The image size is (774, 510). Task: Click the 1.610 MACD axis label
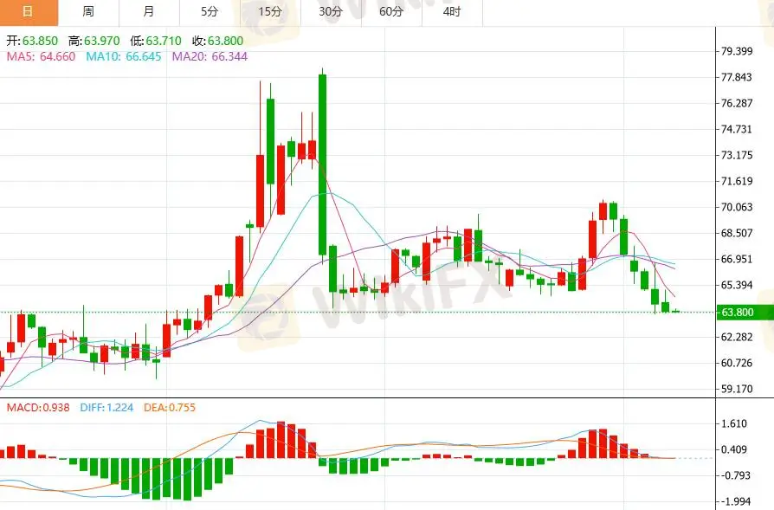tap(734, 424)
